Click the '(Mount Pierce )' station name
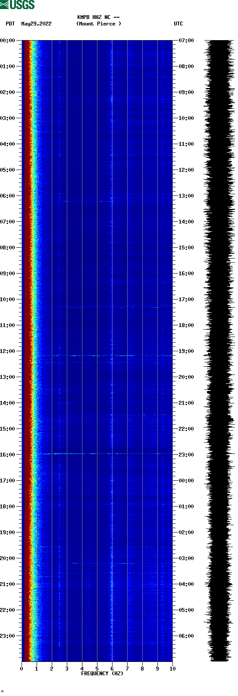238x696 pixels. [98, 24]
